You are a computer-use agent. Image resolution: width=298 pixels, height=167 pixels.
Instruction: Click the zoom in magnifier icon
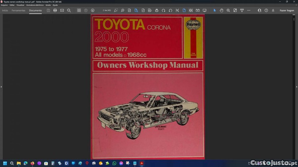[x=228, y=10]
